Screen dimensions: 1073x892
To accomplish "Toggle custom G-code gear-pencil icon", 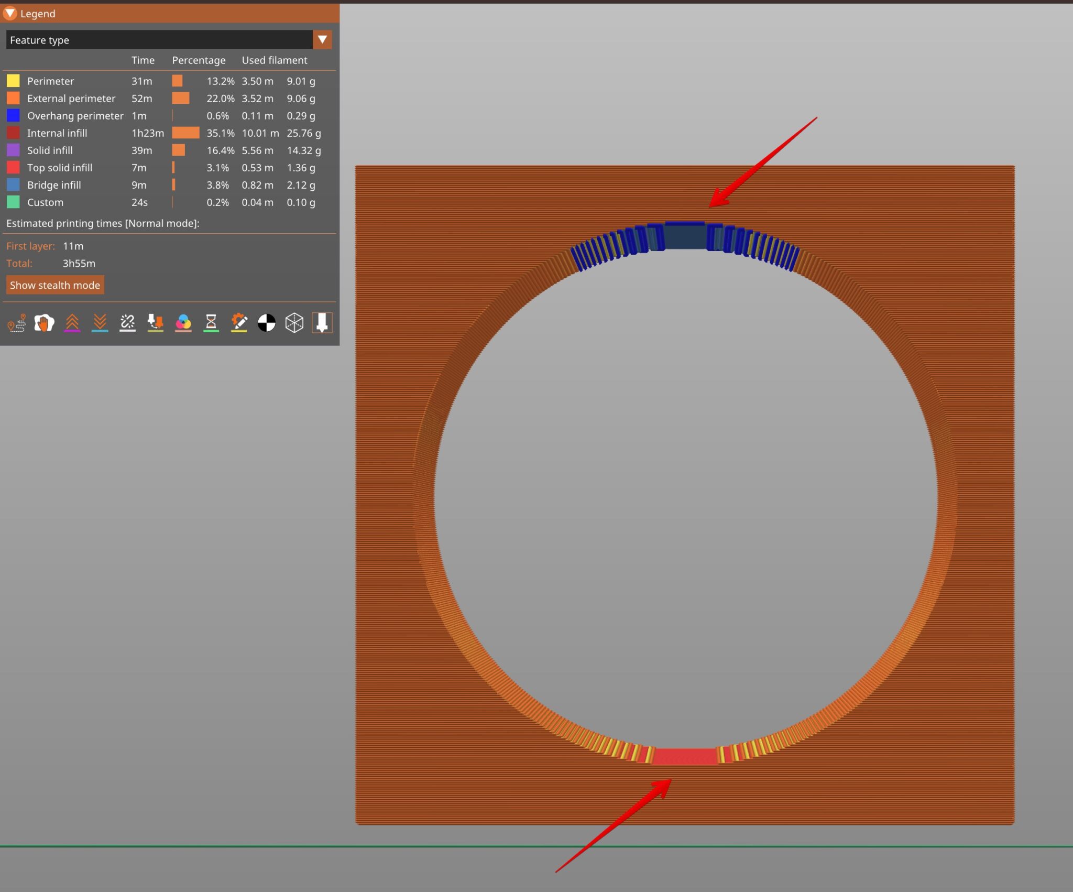I will [x=239, y=323].
